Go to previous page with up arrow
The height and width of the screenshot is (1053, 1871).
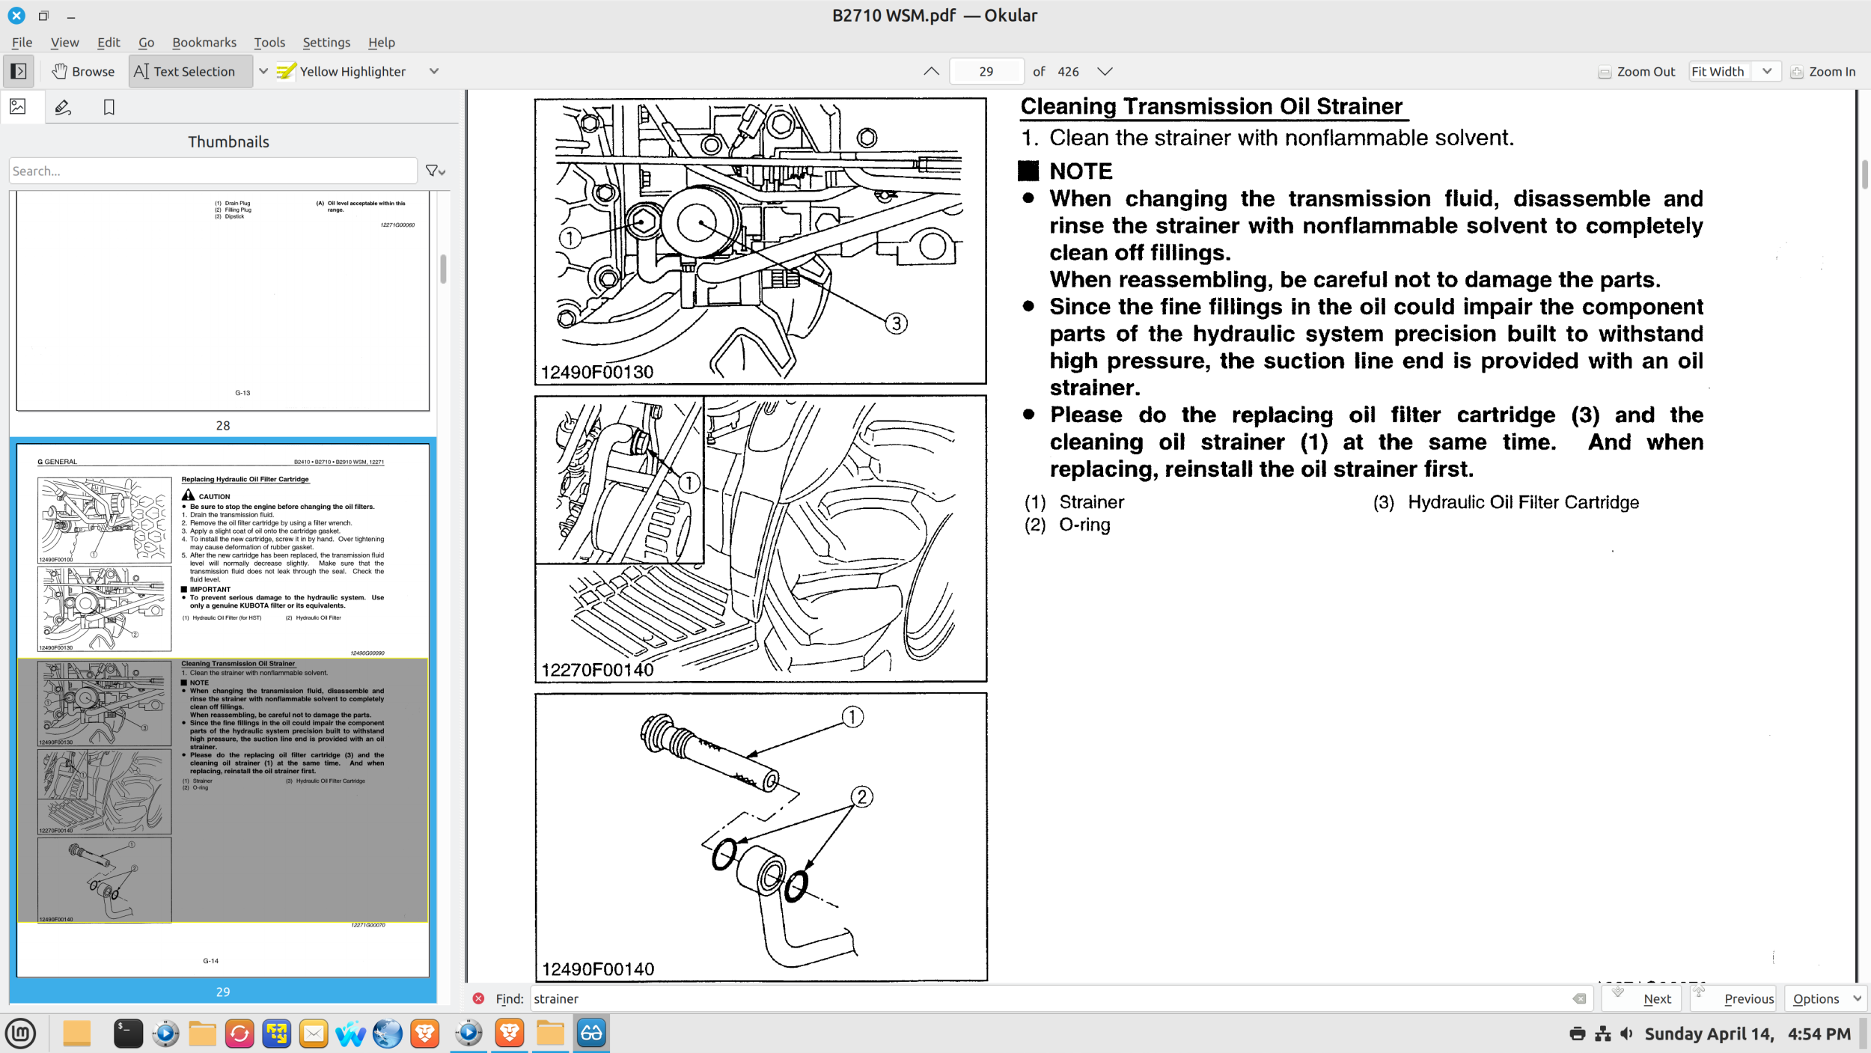[x=931, y=71]
